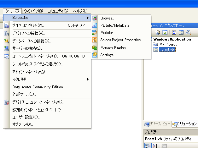Click the Form1.vb file icon

pyautogui.click(x=155, y=49)
